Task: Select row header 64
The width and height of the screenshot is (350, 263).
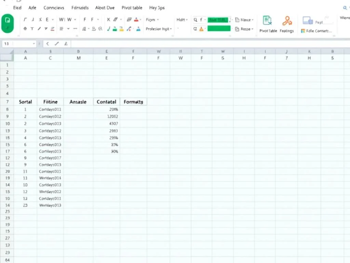Action: (x=8, y=260)
